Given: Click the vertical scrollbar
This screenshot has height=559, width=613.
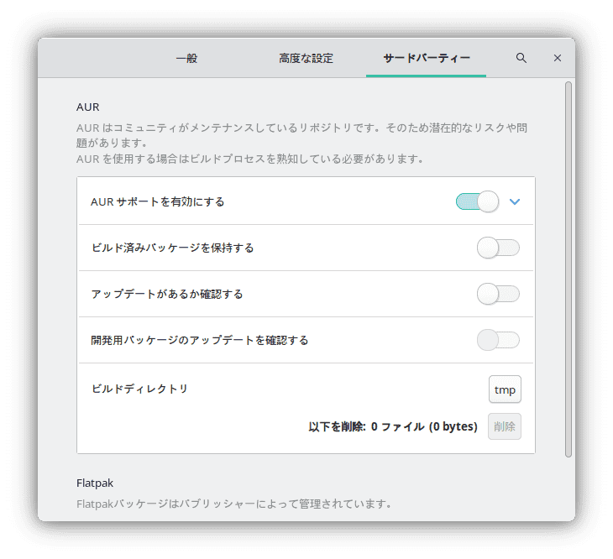Looking at the screenshot, I should click(568, 269).
